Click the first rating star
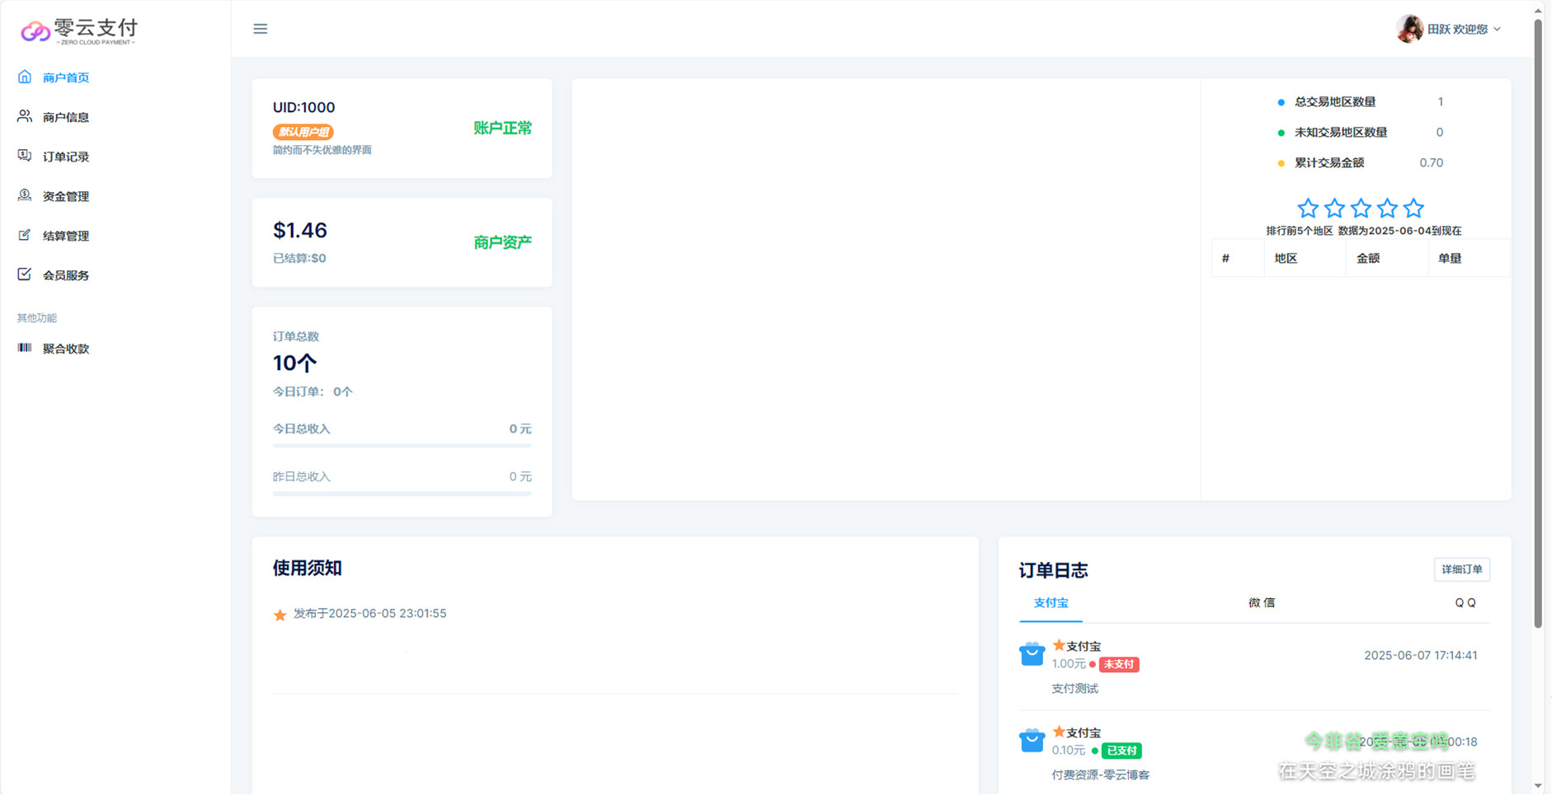This screenshot has height=795, width=1552. pyautogui.click(x=1307, y=208)
